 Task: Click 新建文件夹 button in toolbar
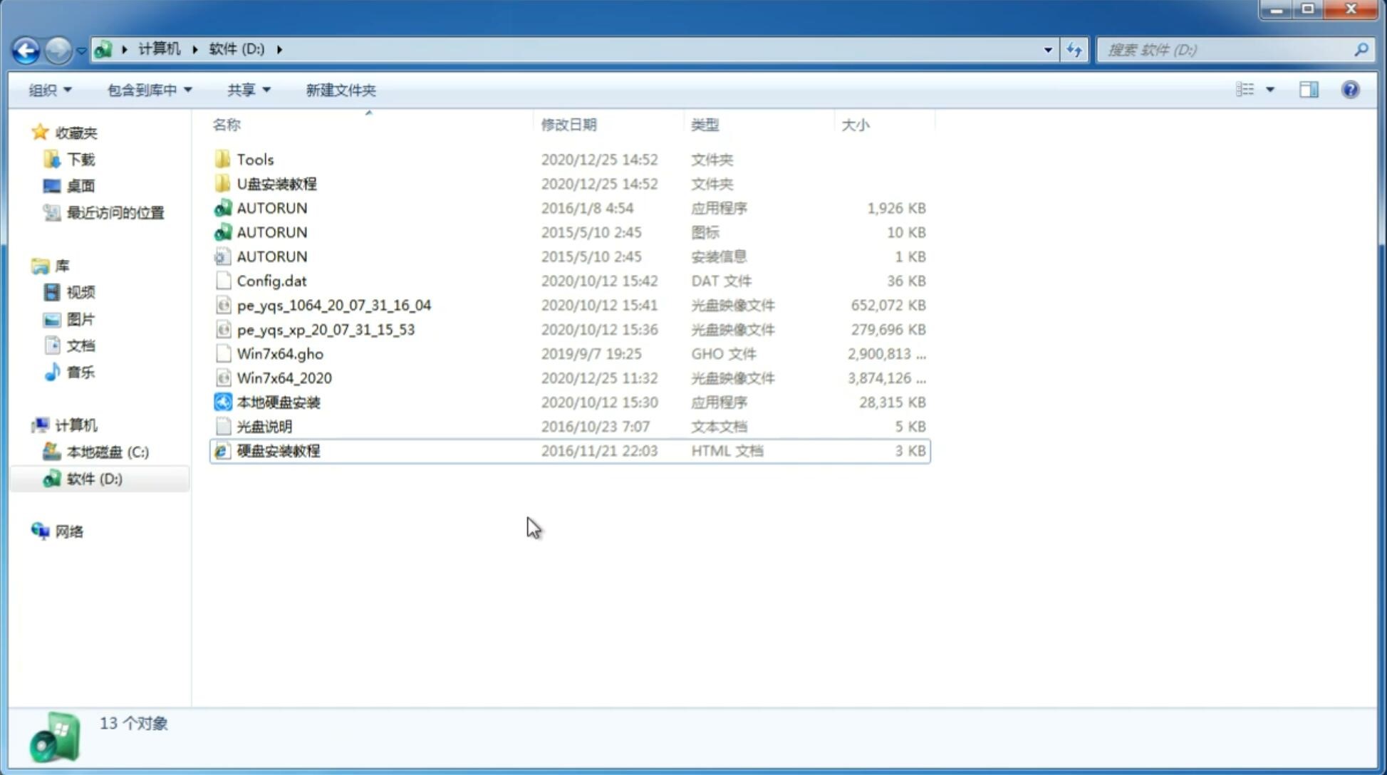340,90
